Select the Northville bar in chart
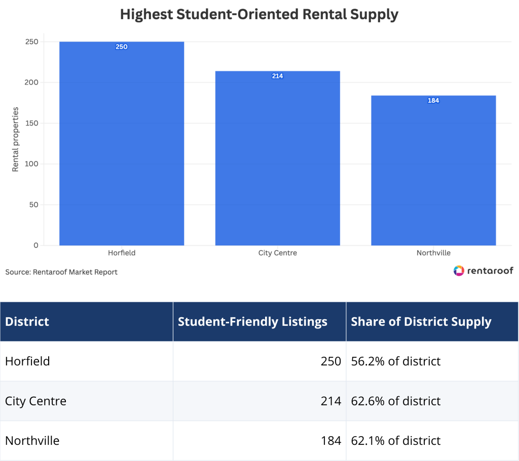 [x=433, y=170]
